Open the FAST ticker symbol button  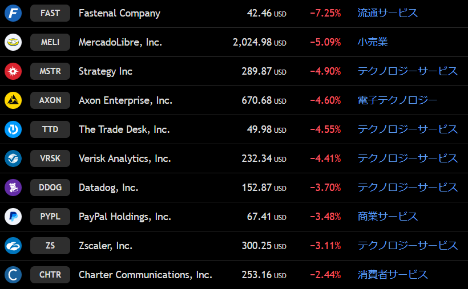pyautogui.click(x=50, y=13)
